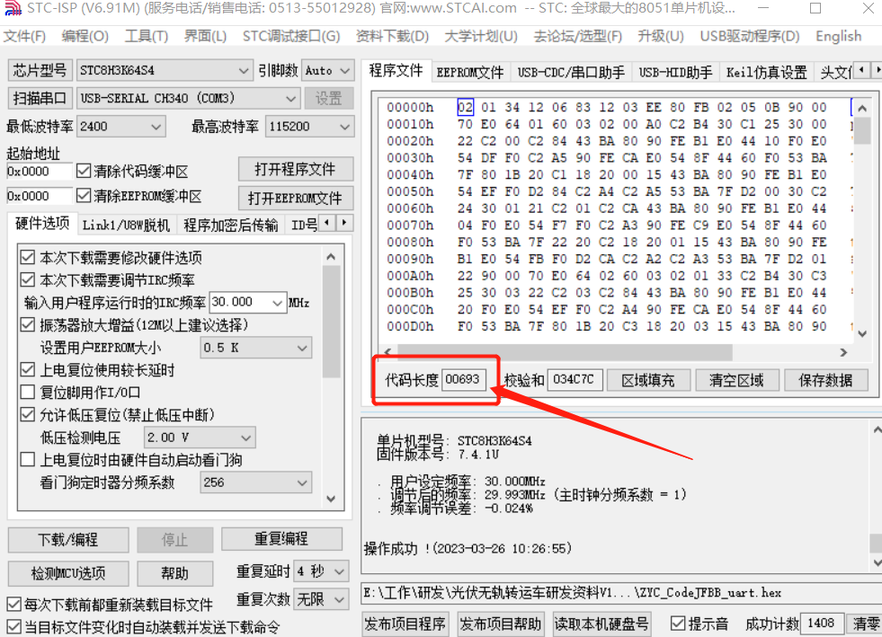Toggle 清除代码缓冲区 checkbox

point(84,171)
